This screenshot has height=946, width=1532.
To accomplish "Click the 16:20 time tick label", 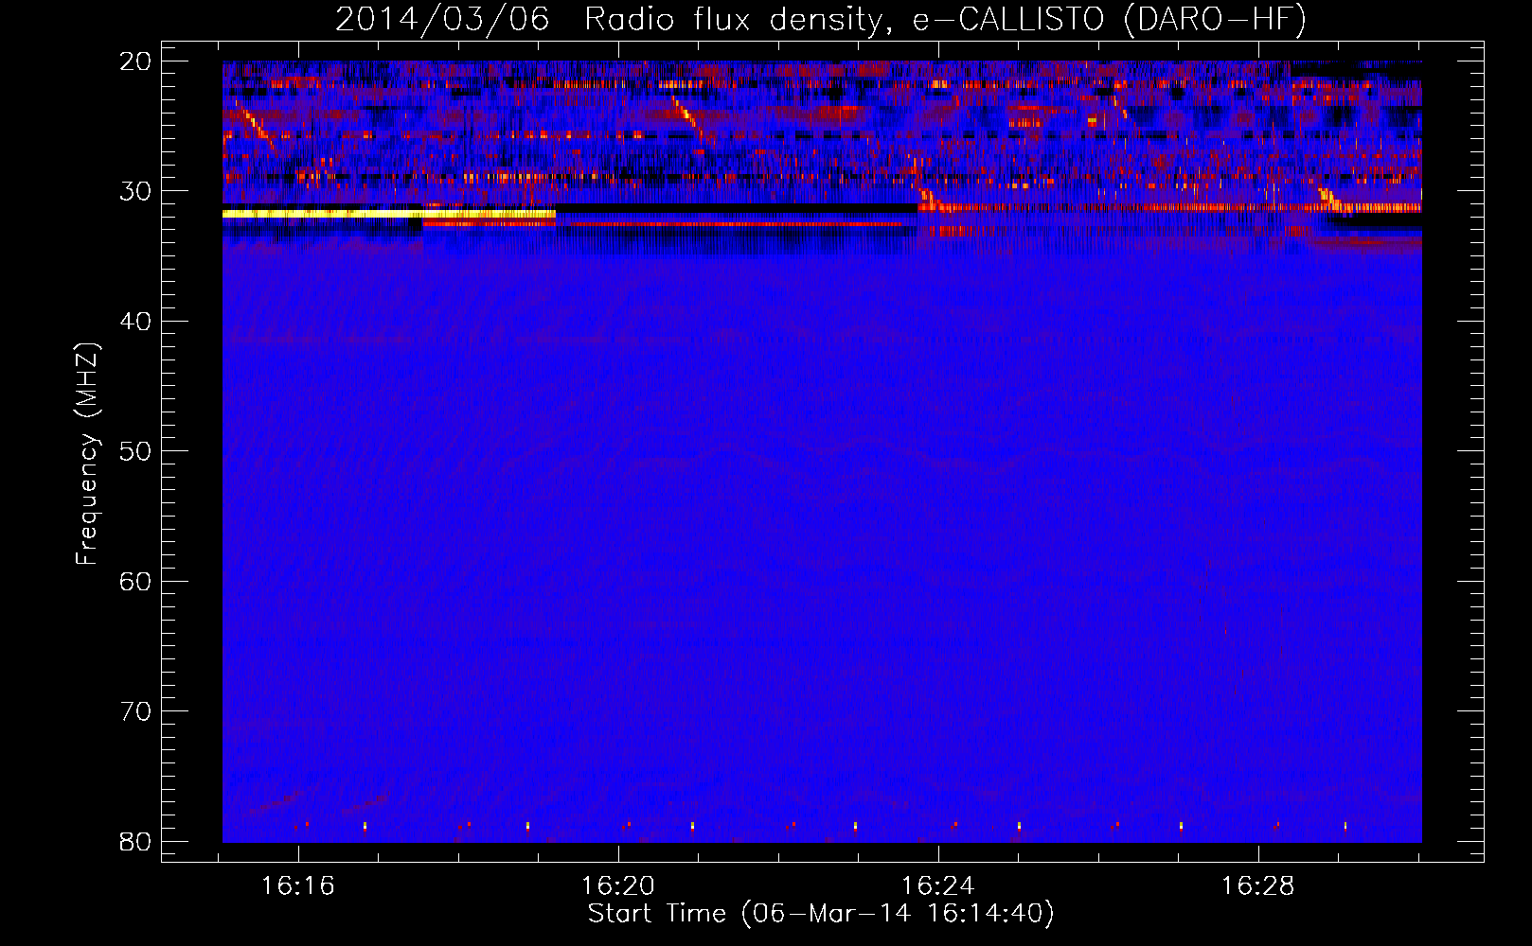I will click(x=618, y=886).
